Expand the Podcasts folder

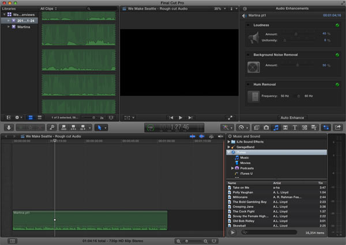232,168
